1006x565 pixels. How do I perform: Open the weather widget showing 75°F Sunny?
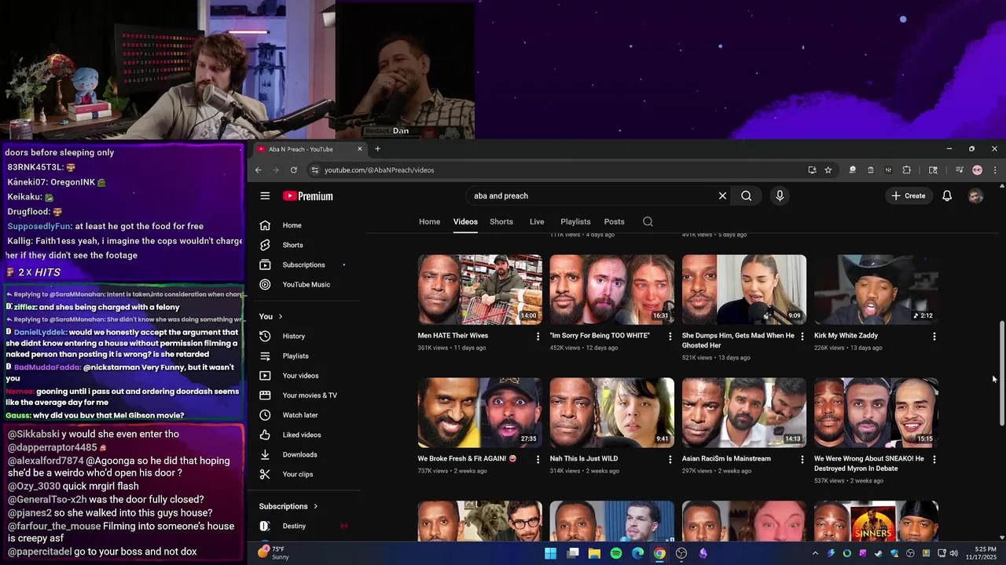pyautogui.click(x=273, y=553)
